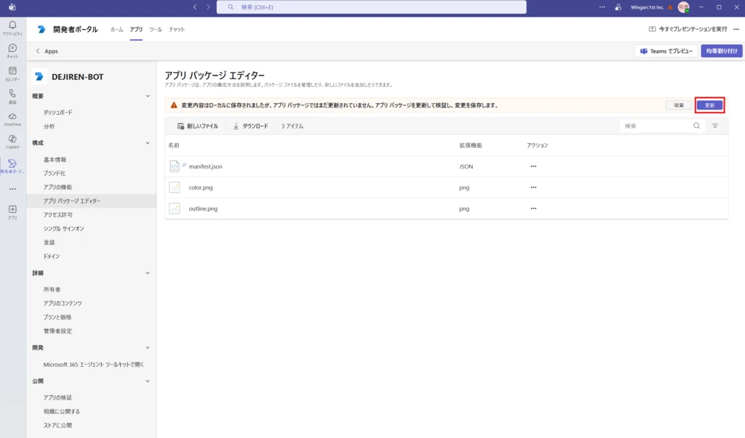Image resolution: width=745 pixels, height=438 pixels.
Task: Open the Copilot icon in sidebar
Action: tap(12, 141)
